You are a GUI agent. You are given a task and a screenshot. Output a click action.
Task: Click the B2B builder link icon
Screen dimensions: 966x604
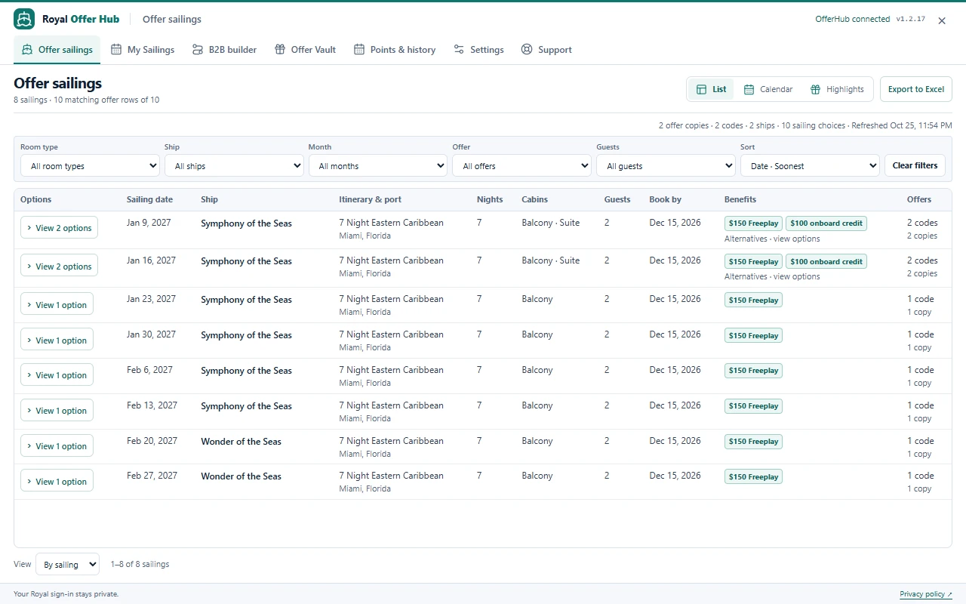click(x=198, y=50)
